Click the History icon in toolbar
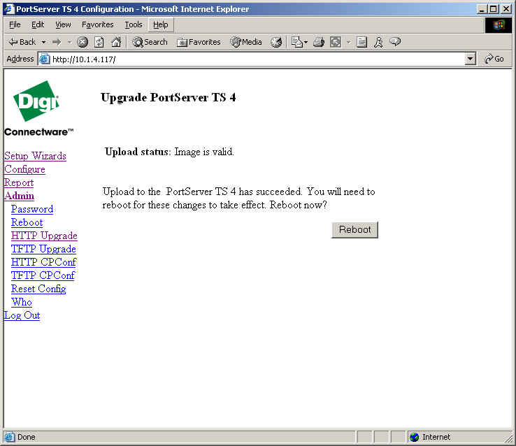 pos(276,42)
